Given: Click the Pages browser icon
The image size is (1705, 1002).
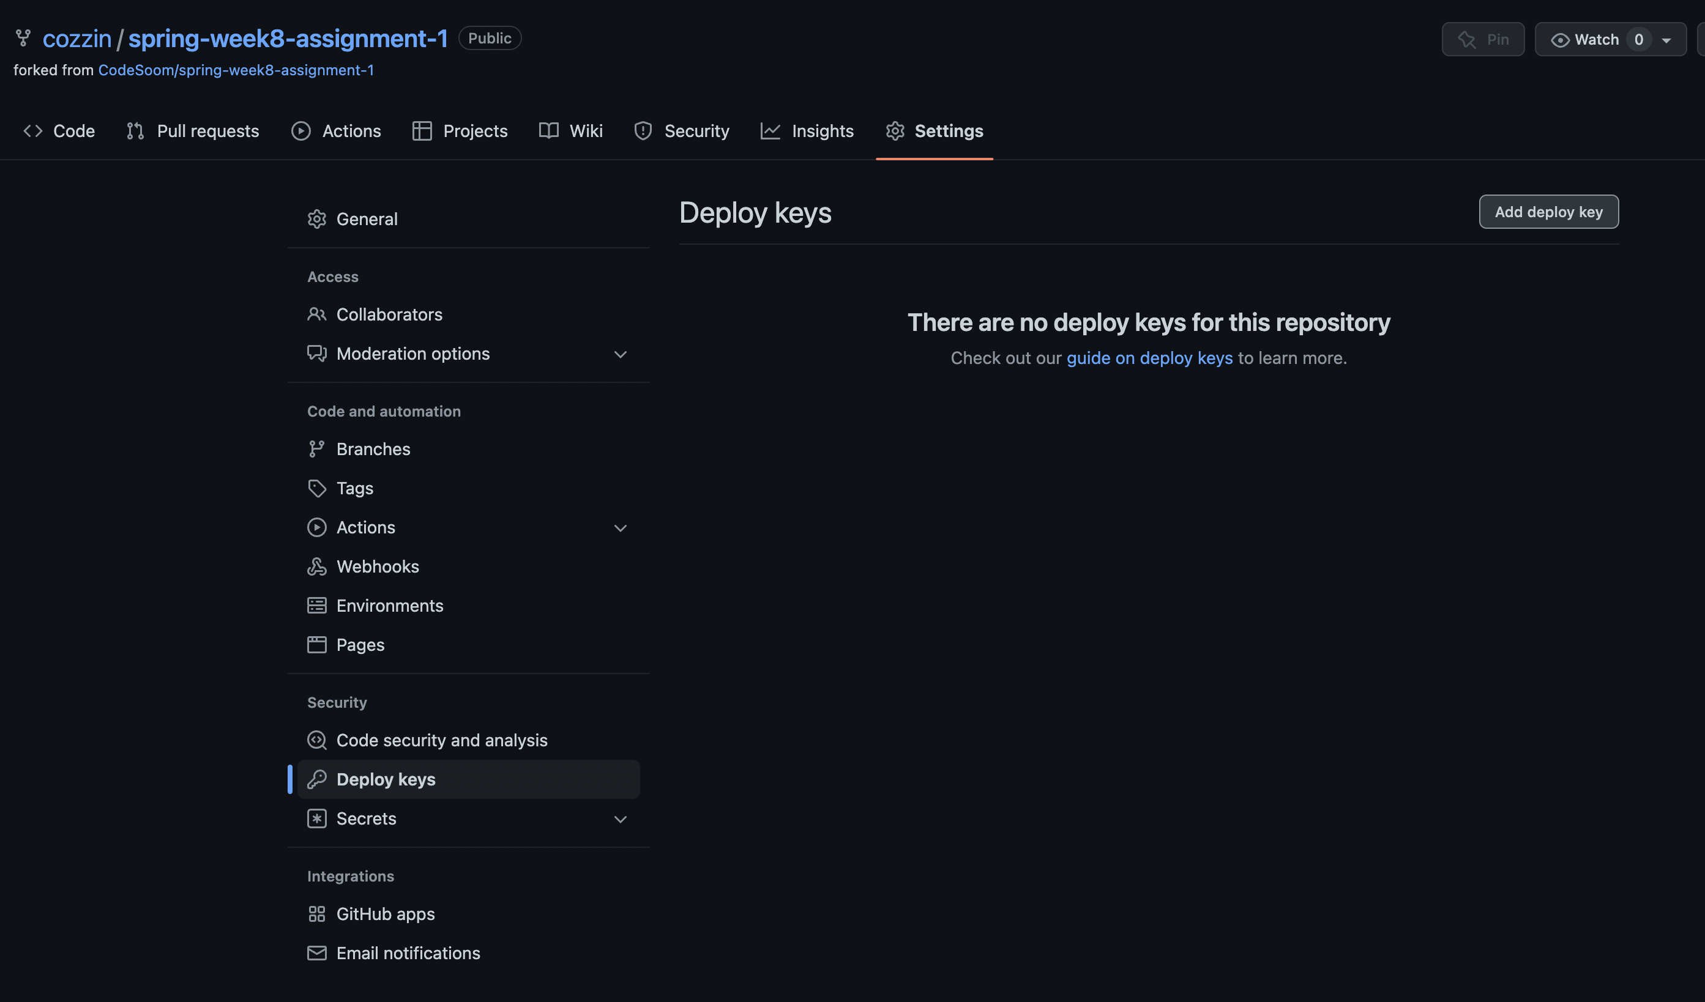Looking at the screenshot, I should pyautogui.click(x=316, y=645).
